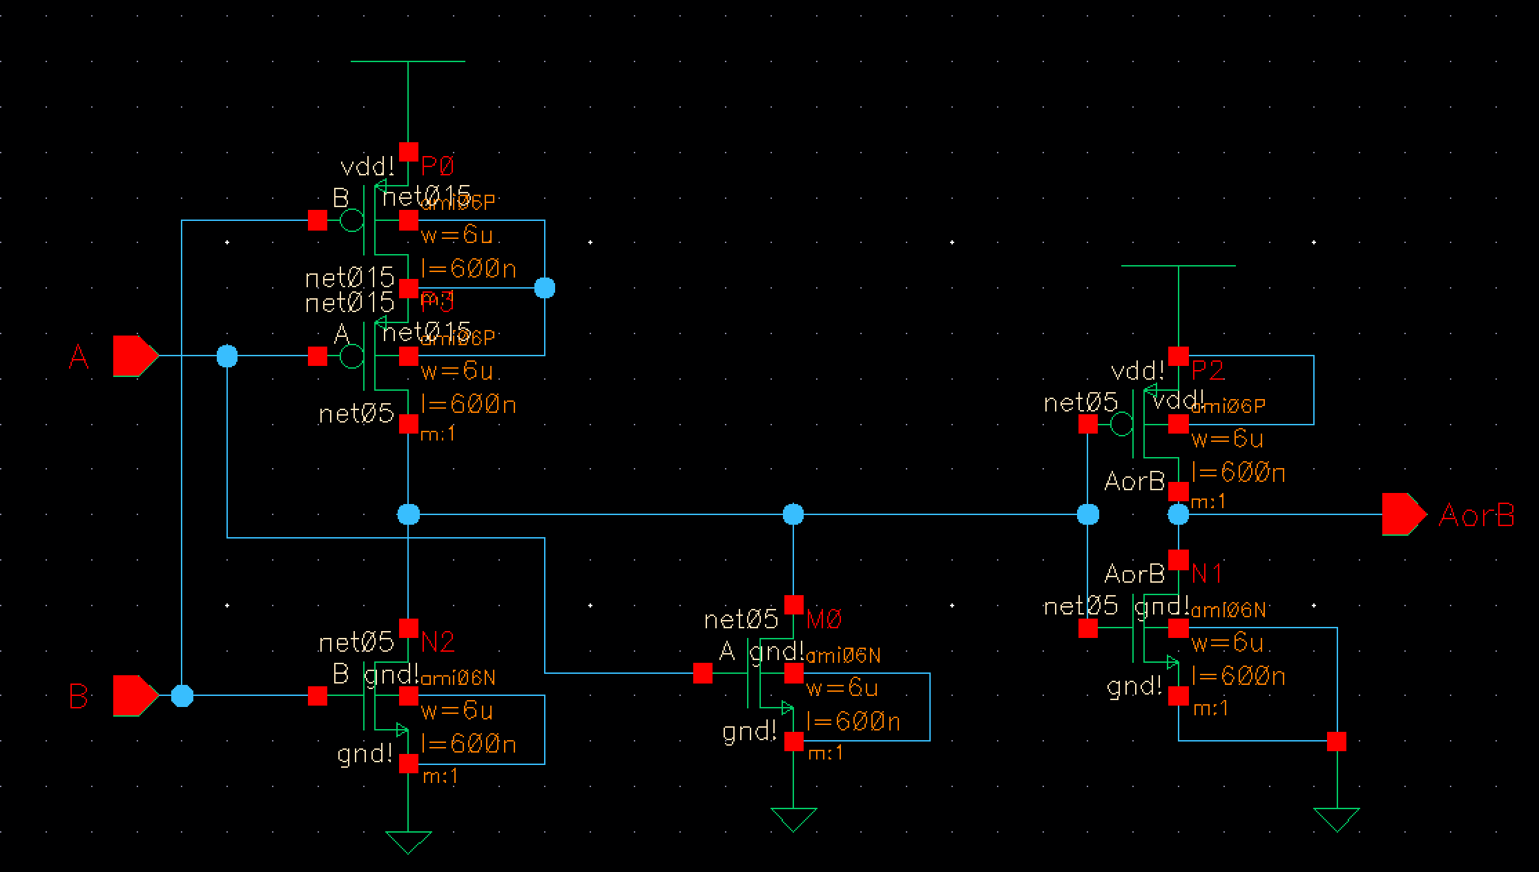
Task: Click the gate terminal square of M0
Action: [x=703, y=673]
